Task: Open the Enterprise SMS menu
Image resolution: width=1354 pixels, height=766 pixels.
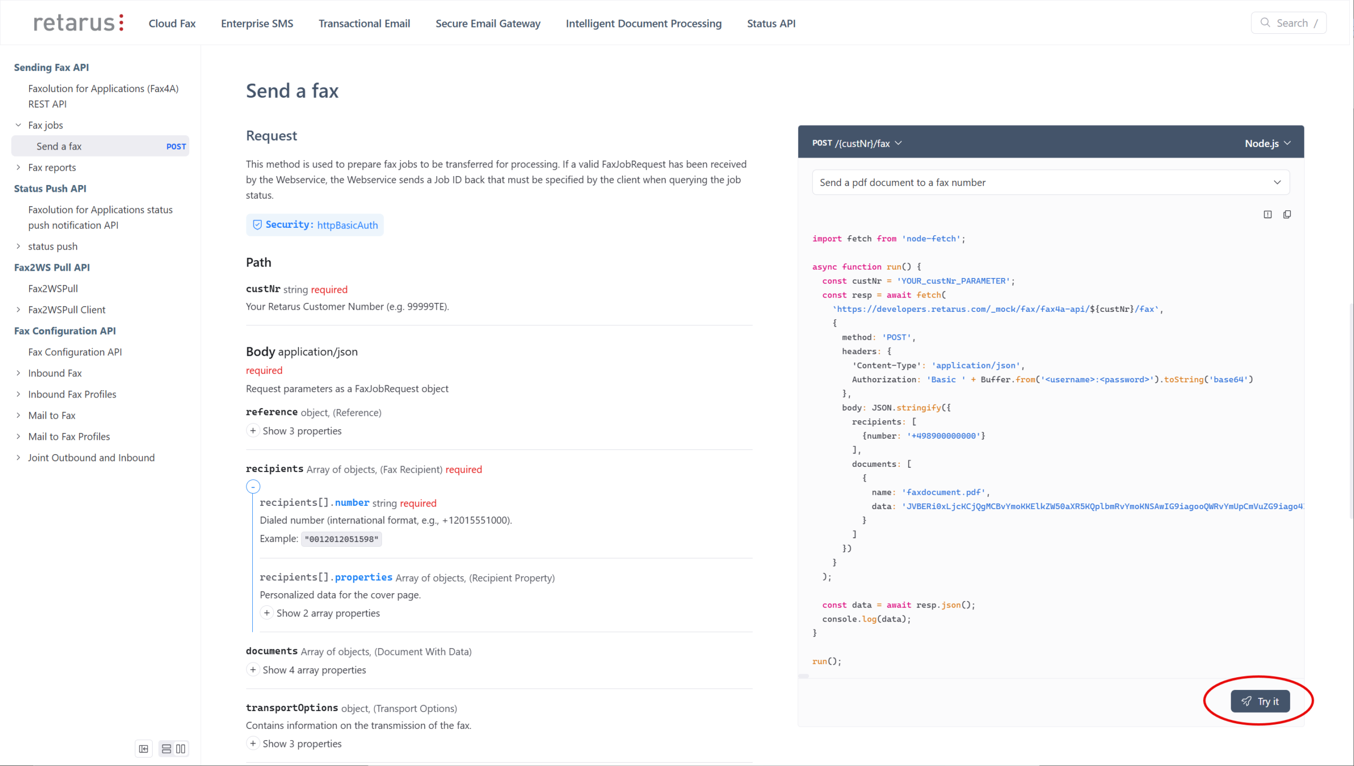Action: (257, 23)
